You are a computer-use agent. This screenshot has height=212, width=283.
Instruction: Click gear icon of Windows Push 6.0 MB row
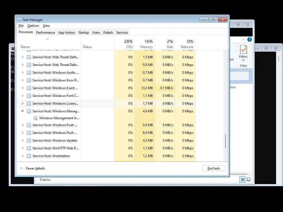(29, 133)
